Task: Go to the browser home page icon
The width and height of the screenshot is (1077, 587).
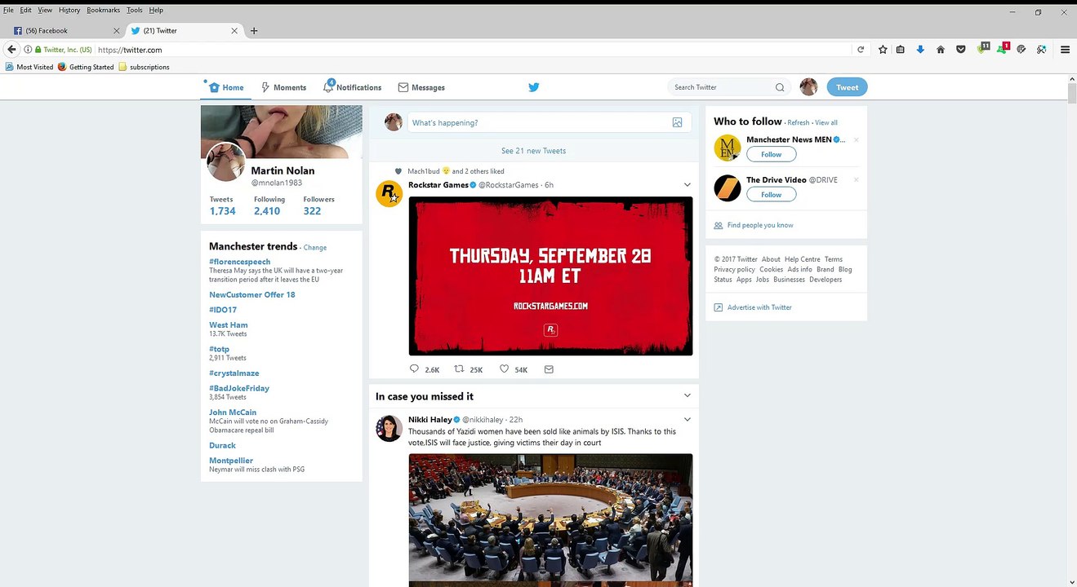Action: coord(941,50)
